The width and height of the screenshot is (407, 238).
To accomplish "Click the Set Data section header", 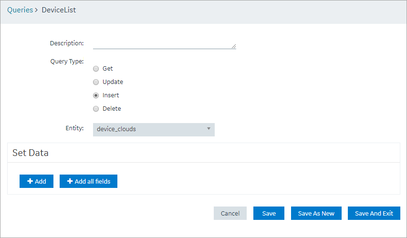I will [x=31, y=153].
